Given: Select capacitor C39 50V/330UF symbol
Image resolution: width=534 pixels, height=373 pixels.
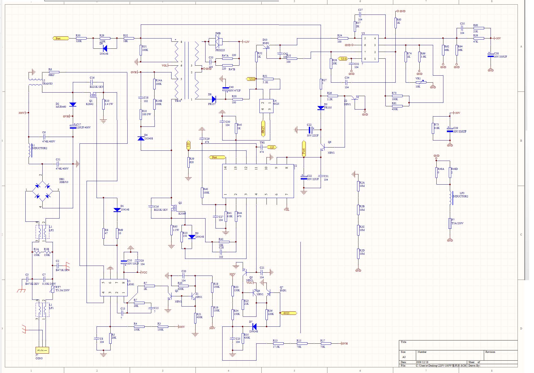Looking at the screenshot, I should pos(450,130).
